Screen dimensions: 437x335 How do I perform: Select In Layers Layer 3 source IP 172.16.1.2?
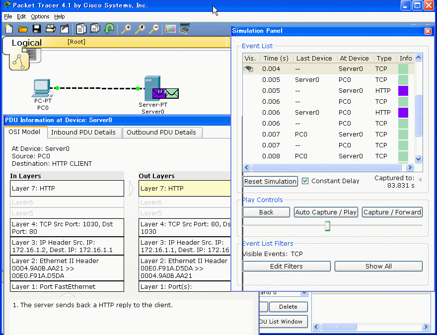(x=67, y=246)
